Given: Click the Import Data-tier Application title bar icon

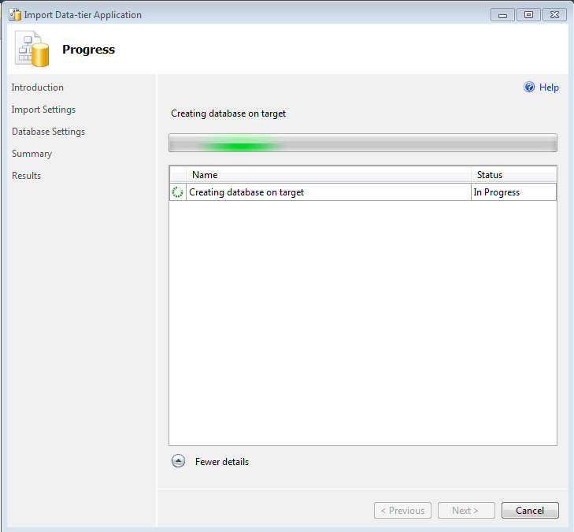Looking at the screenshot, I should [14, 15].
